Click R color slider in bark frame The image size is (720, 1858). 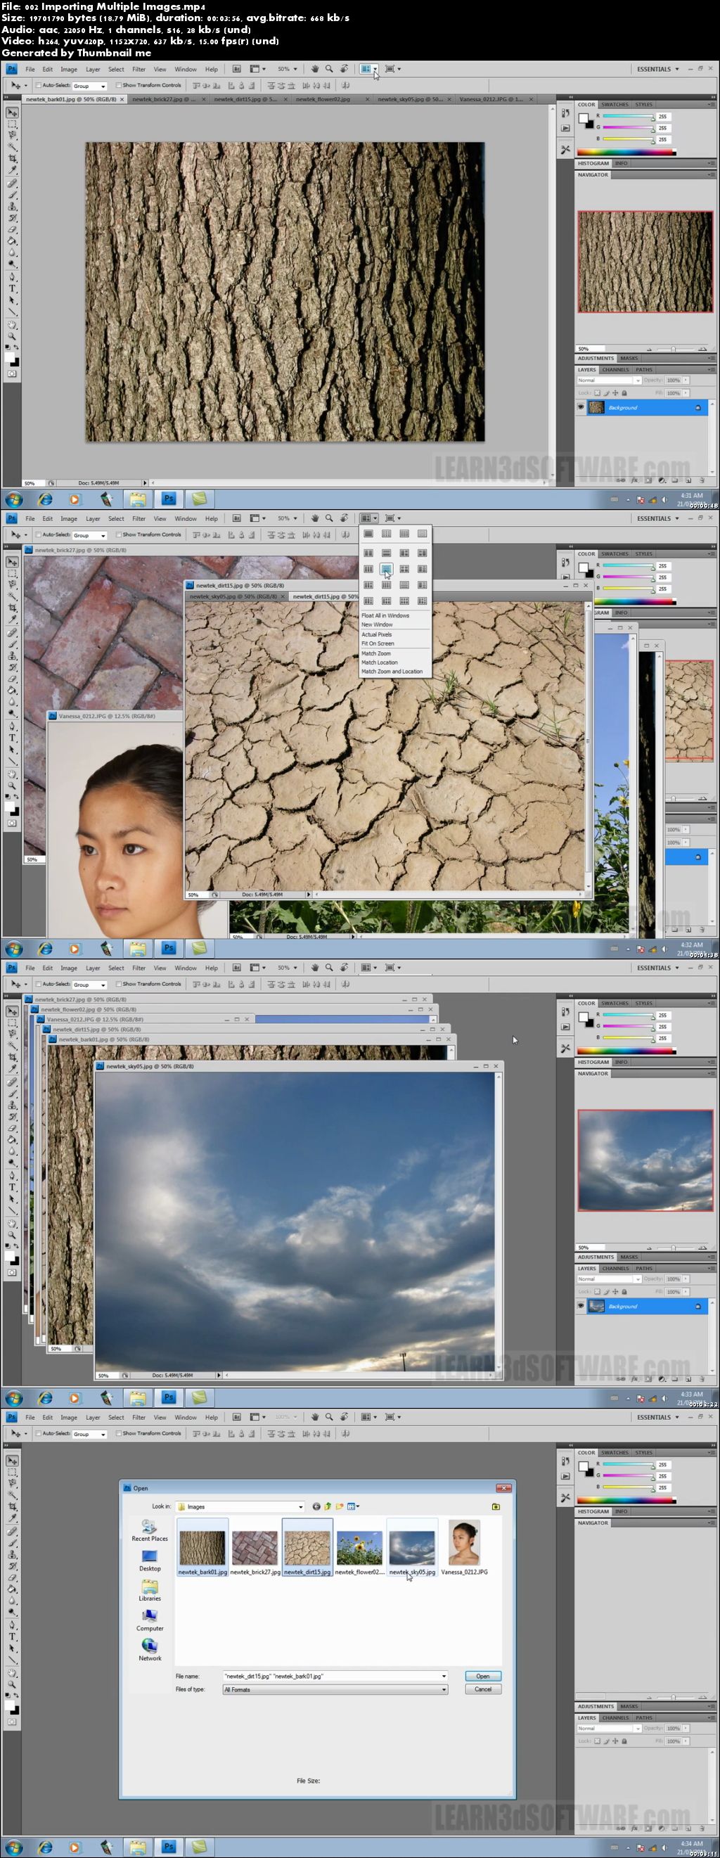click(x=629, y=116)
